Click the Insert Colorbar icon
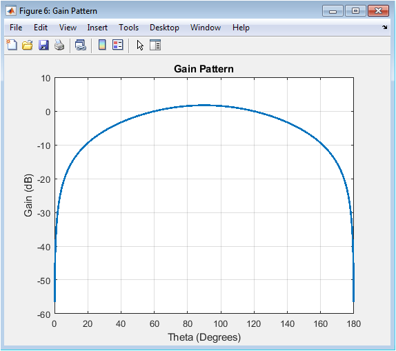This screenshot has height=351, width=396. tap(102, 45)
